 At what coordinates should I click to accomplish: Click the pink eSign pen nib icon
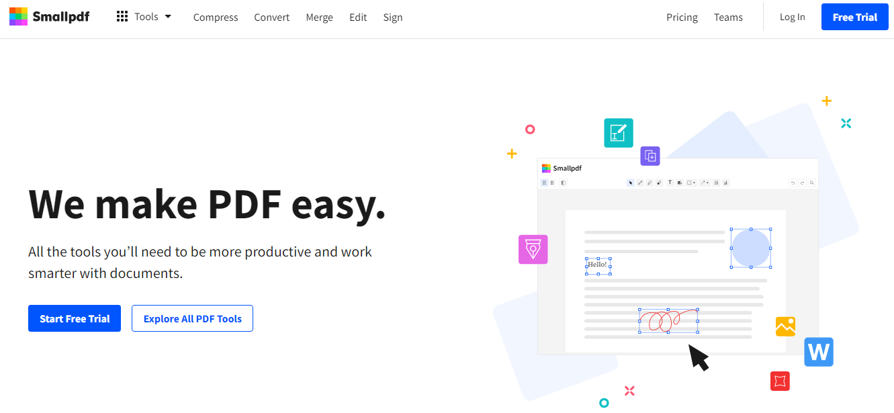[533, 249]
